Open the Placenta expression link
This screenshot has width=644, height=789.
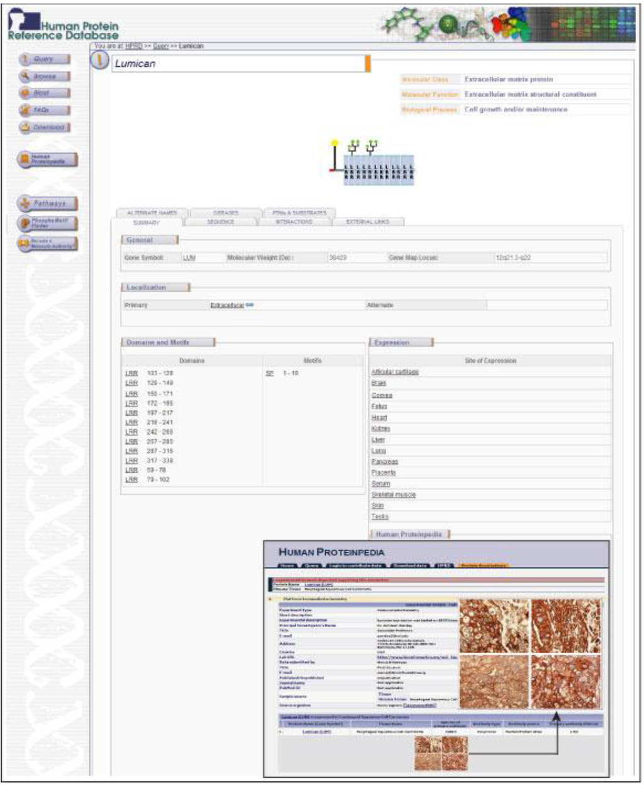click(x=384, y=473)
